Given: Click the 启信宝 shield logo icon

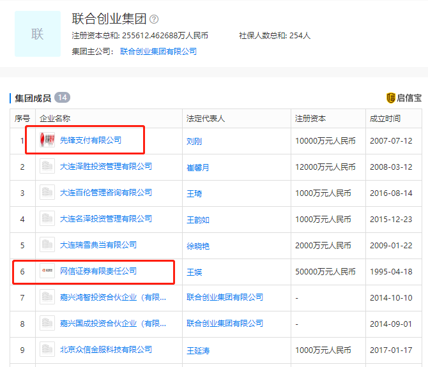Looking at the screenshot, I should click(x=390, y=98).
